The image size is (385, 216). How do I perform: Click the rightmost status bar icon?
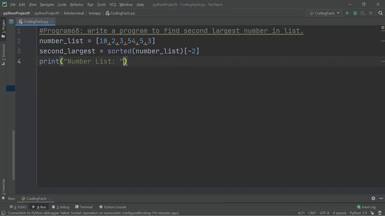point(380,213)
